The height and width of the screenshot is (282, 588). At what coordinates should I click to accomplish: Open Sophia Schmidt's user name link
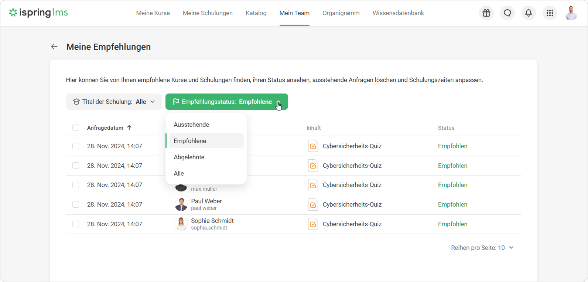point(212,221)
